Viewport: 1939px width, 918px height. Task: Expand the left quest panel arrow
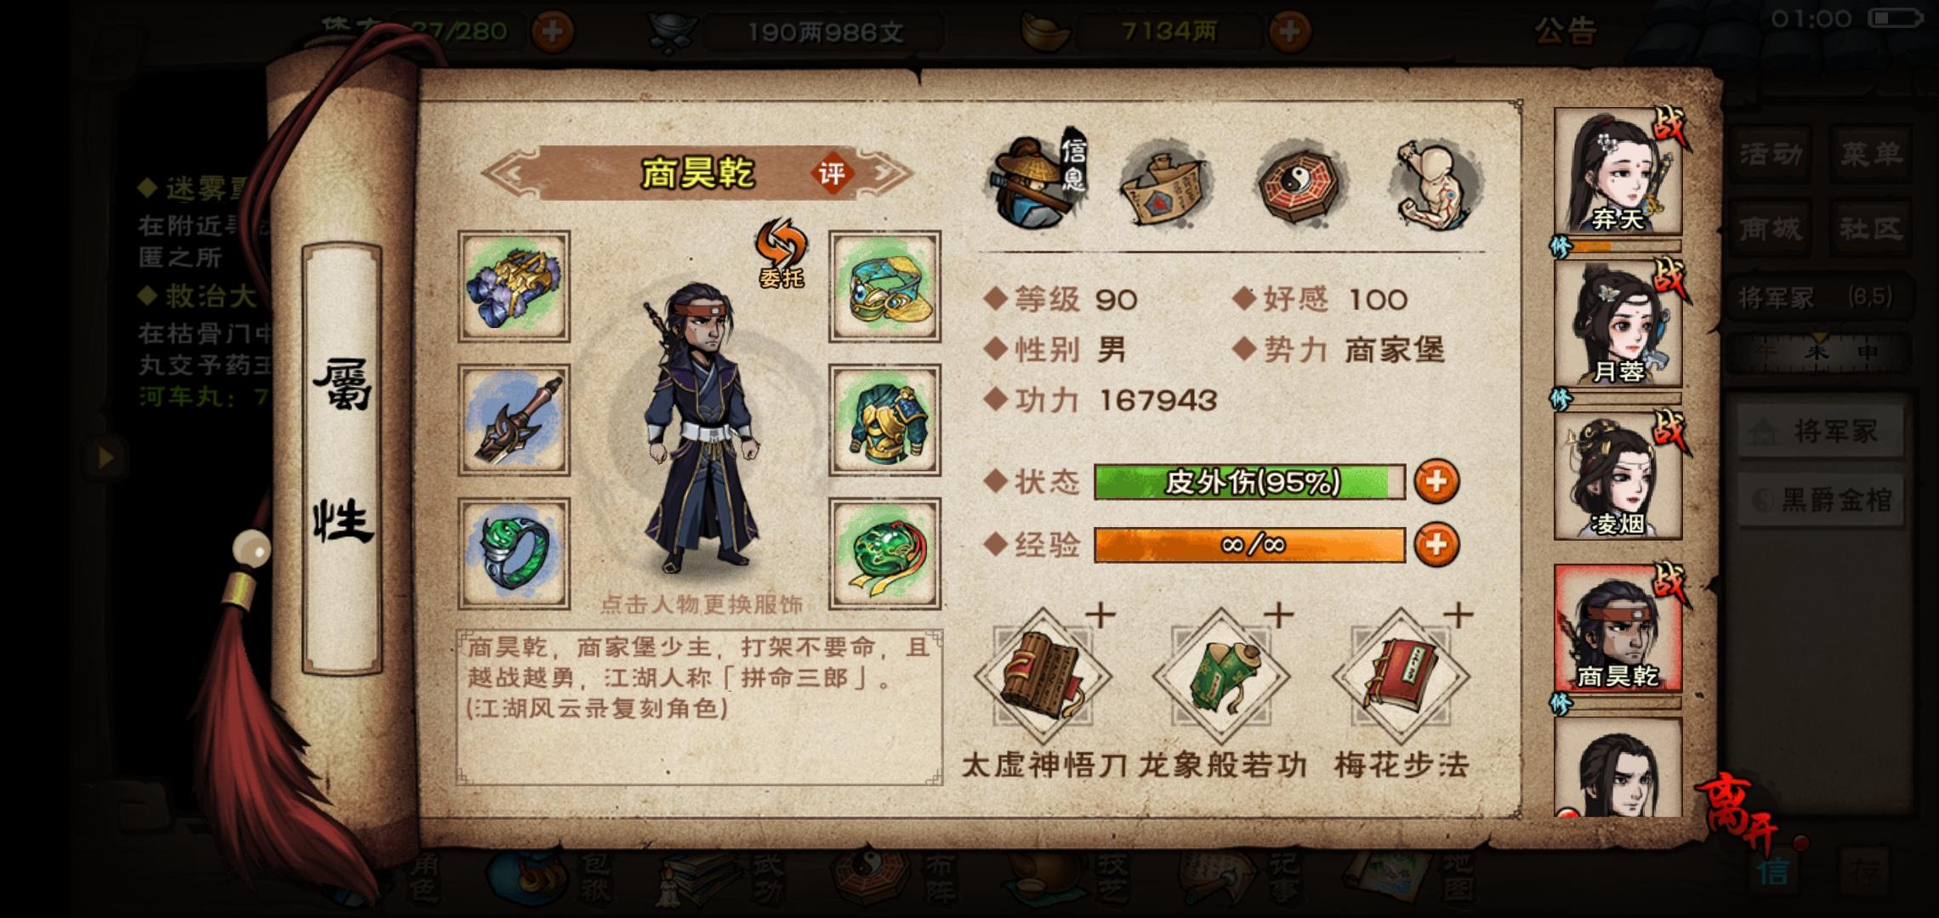(105, 457)
